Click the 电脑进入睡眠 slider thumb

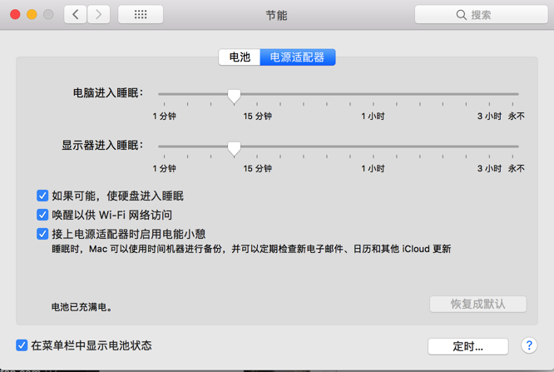[234, 97]
